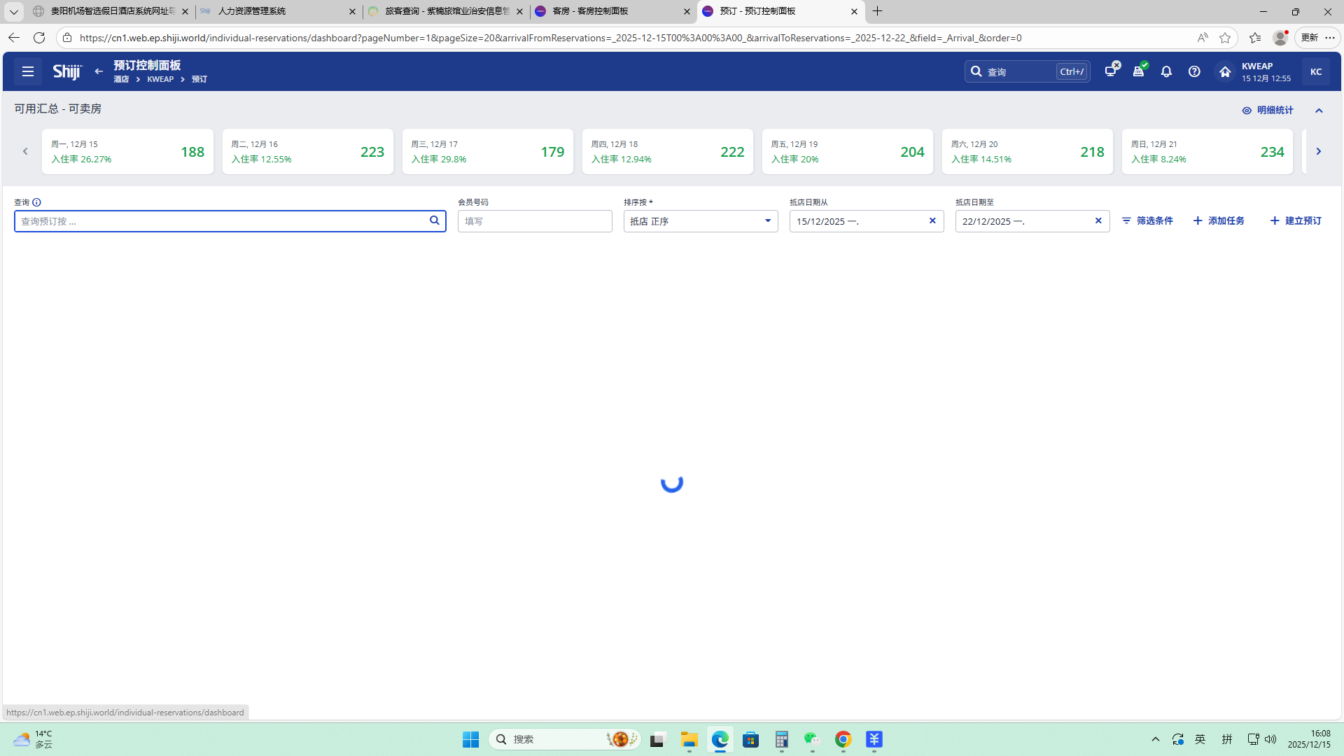
Task: Click the search magnifier in reservation query field
Action: click(434, 220)
